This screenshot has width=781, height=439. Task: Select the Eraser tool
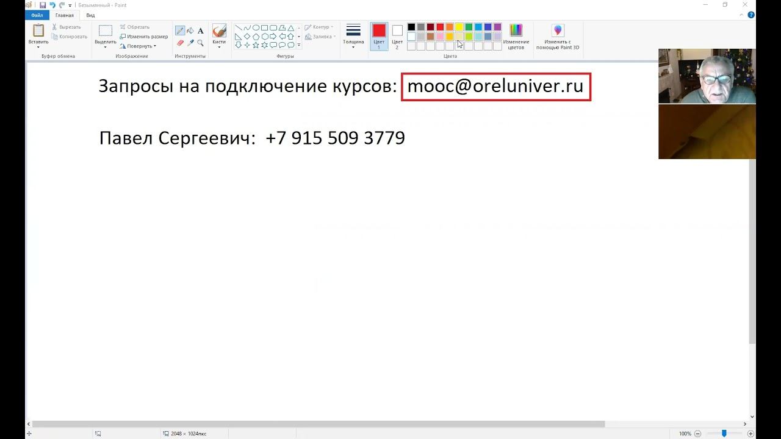pos(180,43)
